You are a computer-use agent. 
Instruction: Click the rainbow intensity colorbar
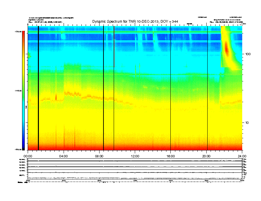pos(23,91)
